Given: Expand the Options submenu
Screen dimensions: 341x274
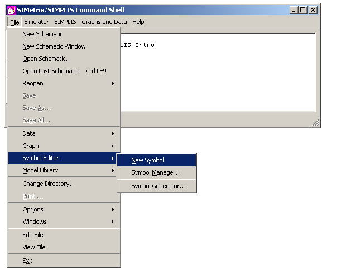Looking at the screenshot, I should pos(64,209).
